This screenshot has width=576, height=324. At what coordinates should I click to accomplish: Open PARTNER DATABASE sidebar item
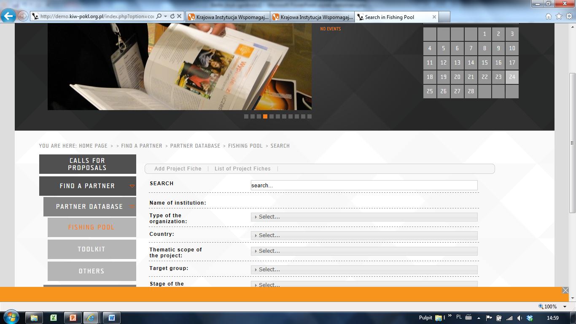(x=90, y=207)
